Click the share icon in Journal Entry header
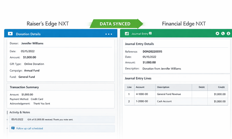 217,34
